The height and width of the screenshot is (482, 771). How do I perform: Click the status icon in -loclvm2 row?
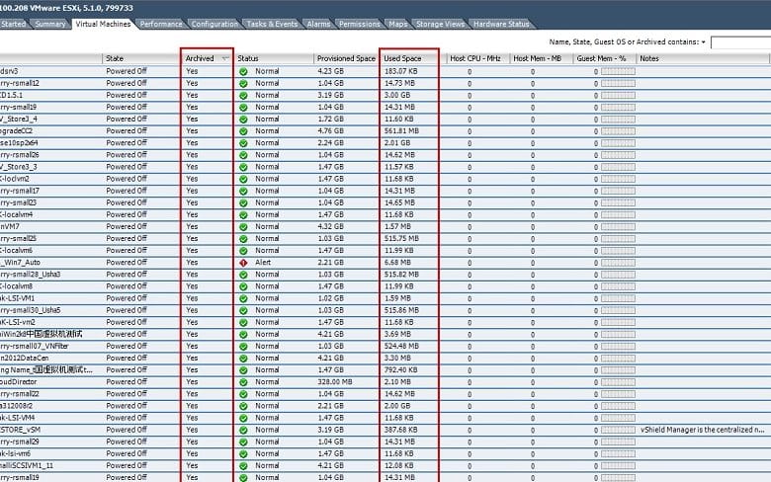[x=243, y=179]
